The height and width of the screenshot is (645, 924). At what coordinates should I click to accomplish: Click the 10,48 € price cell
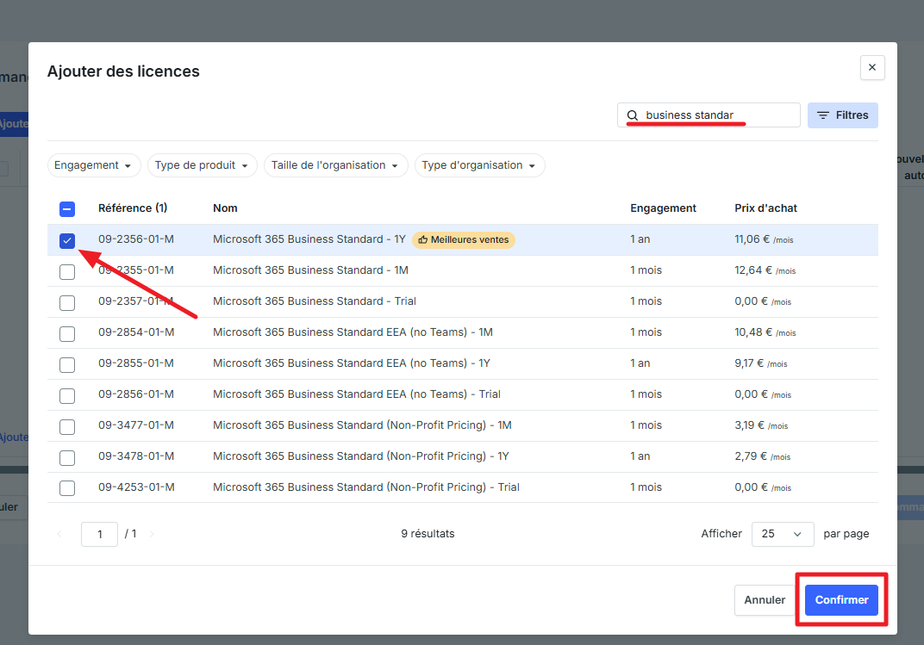coord(765,332)
